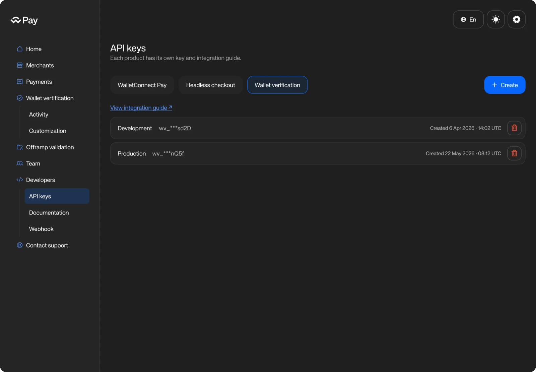536x372 pixels.
Task: Click the API keys page heading
Action: click(128, 48)
